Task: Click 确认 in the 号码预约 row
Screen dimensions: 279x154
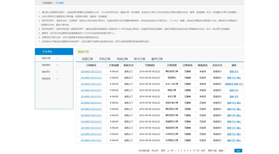Action: click(239, 78)
